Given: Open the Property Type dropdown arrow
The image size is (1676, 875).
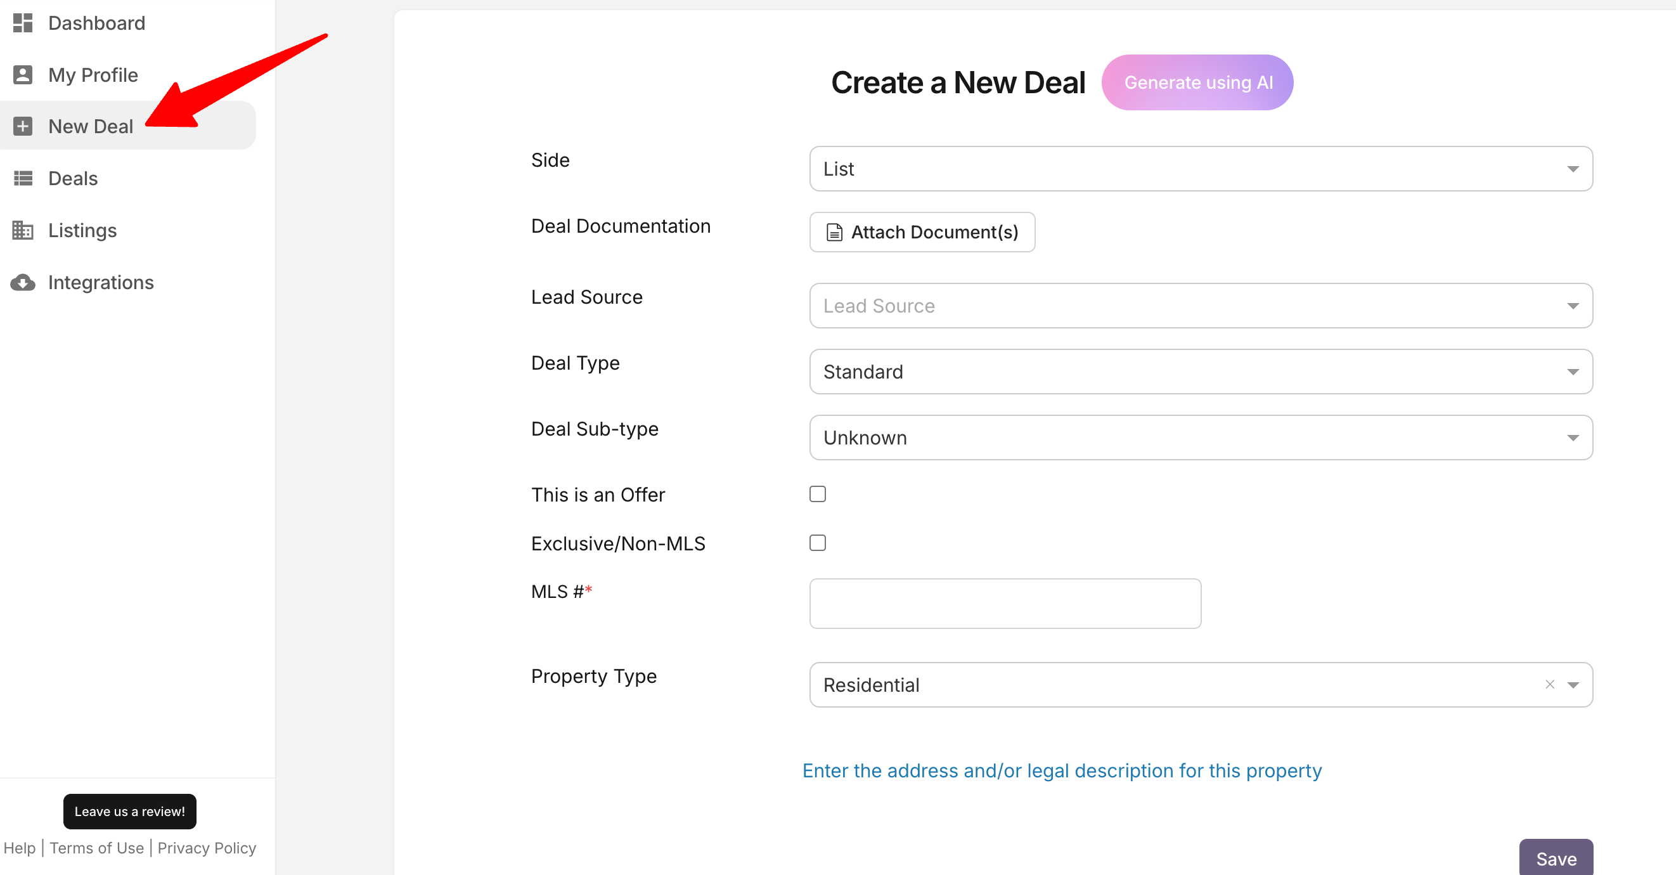Looking at the screenshot, I should 1573,685.
